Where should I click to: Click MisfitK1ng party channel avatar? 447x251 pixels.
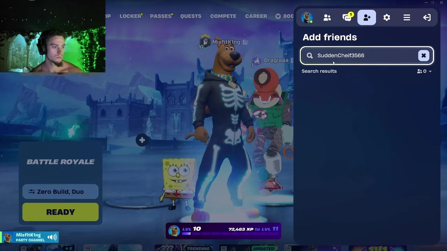(7, 237)
